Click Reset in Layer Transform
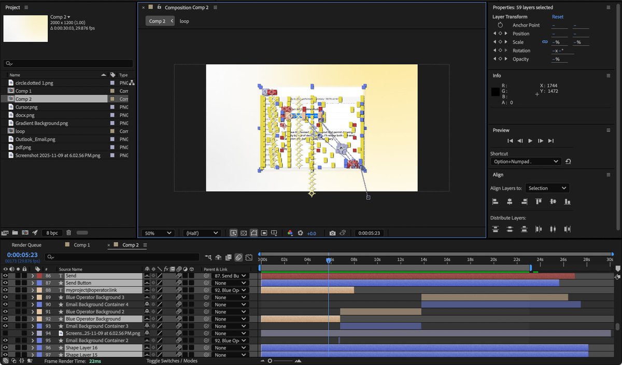The width and height of the screenshot is (622, 365). 557,17
